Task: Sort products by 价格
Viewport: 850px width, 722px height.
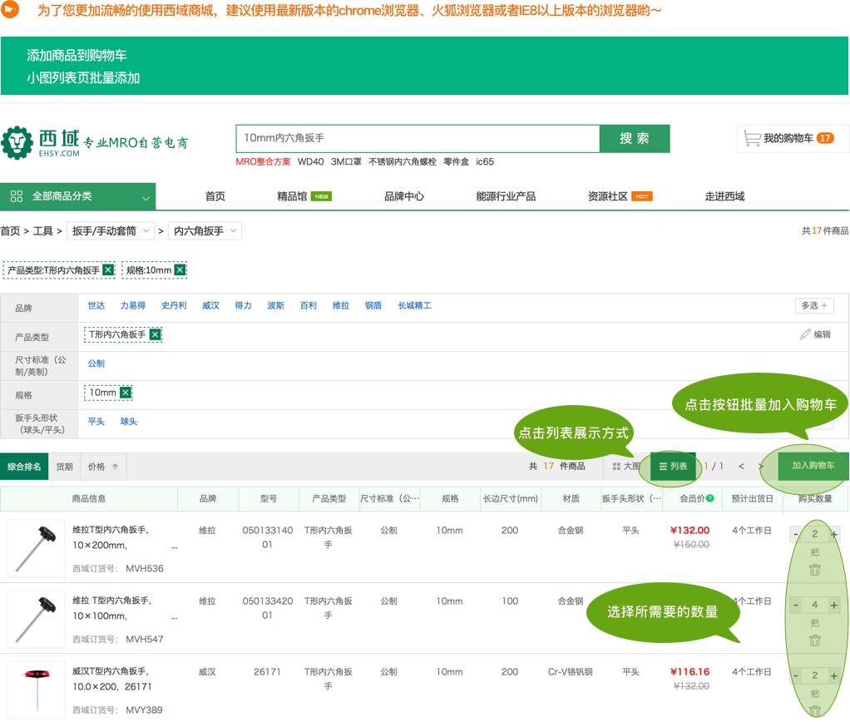Action: coord(102,467)
